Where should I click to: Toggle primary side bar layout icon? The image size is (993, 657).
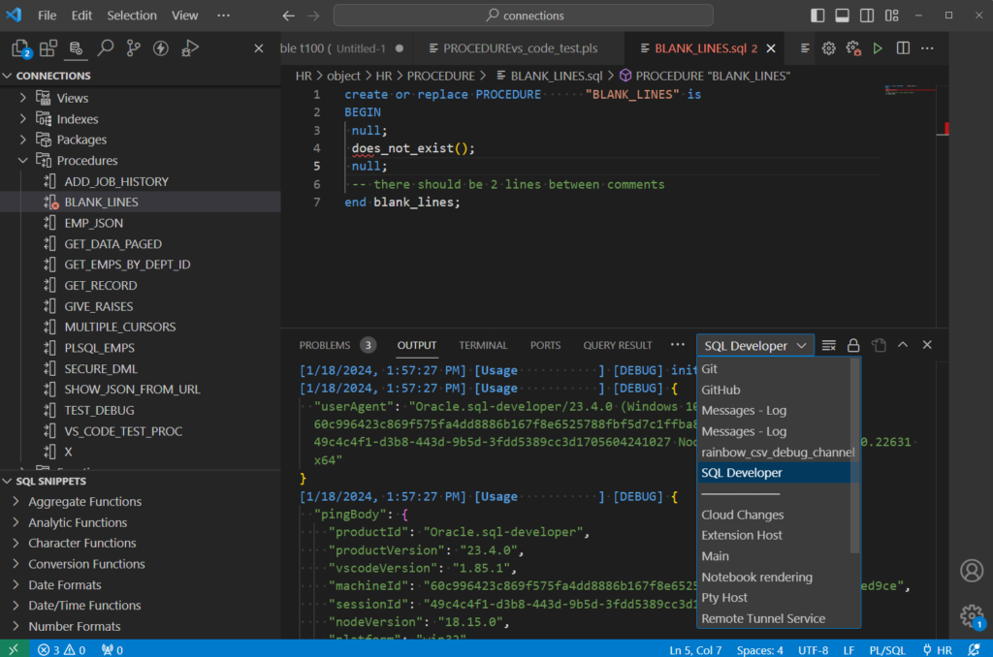pos(817,16)
